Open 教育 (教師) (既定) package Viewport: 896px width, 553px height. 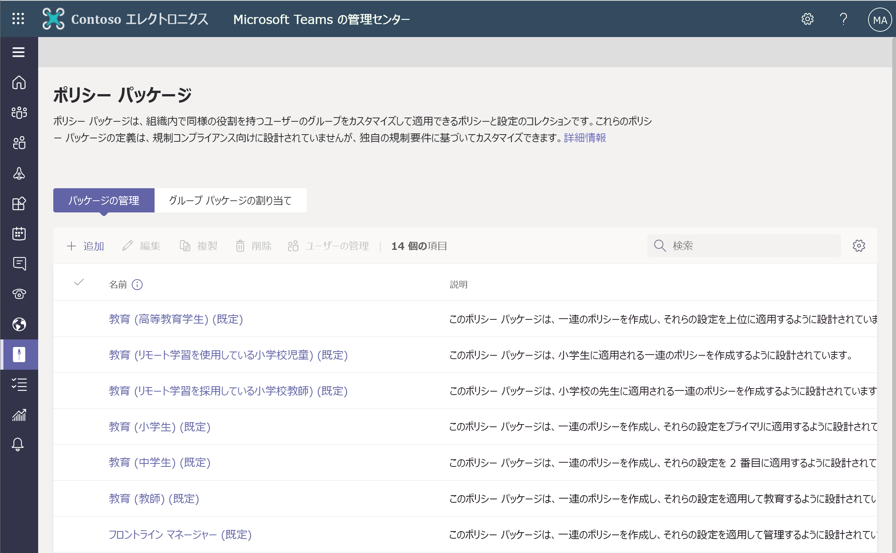(154, 499)
